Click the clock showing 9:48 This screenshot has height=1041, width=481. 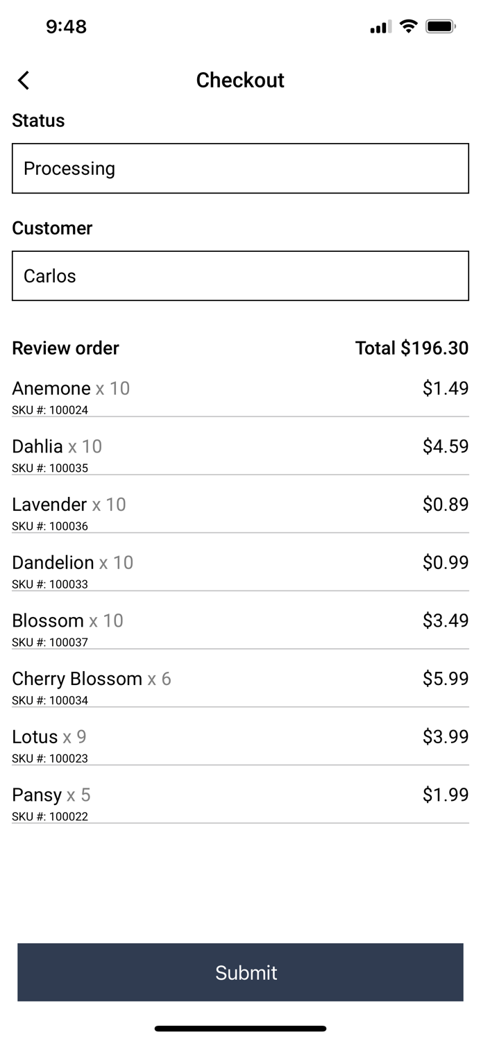click(x=67, y=26)
